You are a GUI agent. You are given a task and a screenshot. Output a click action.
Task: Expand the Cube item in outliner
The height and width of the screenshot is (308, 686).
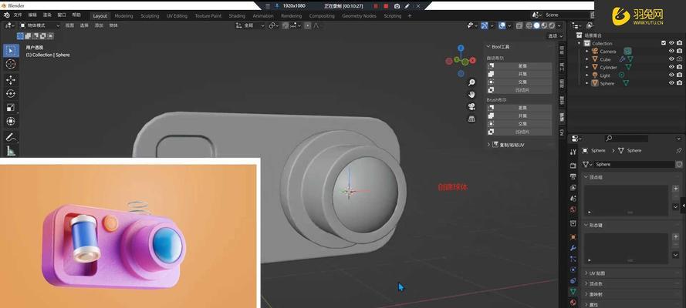(x=587, y=59)
